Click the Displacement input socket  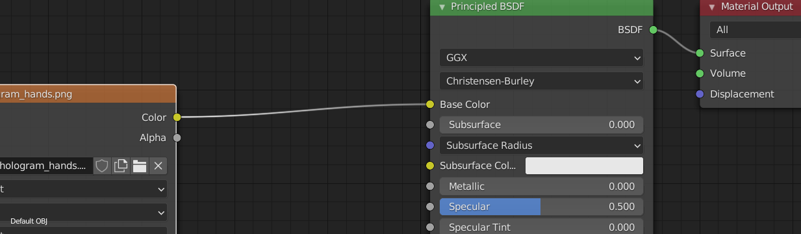700,94
